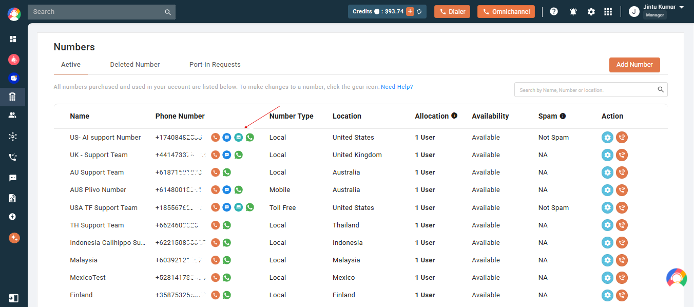Open the call logs icon in sidebar
The height and width of the screenshot is (307, 694).
13,157
